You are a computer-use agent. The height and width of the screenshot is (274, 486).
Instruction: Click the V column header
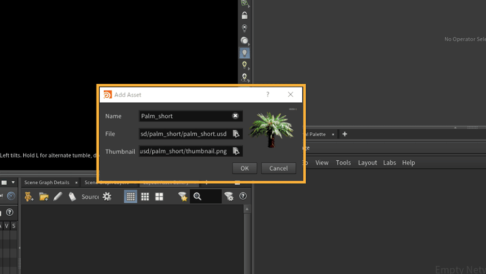(7, 226)
